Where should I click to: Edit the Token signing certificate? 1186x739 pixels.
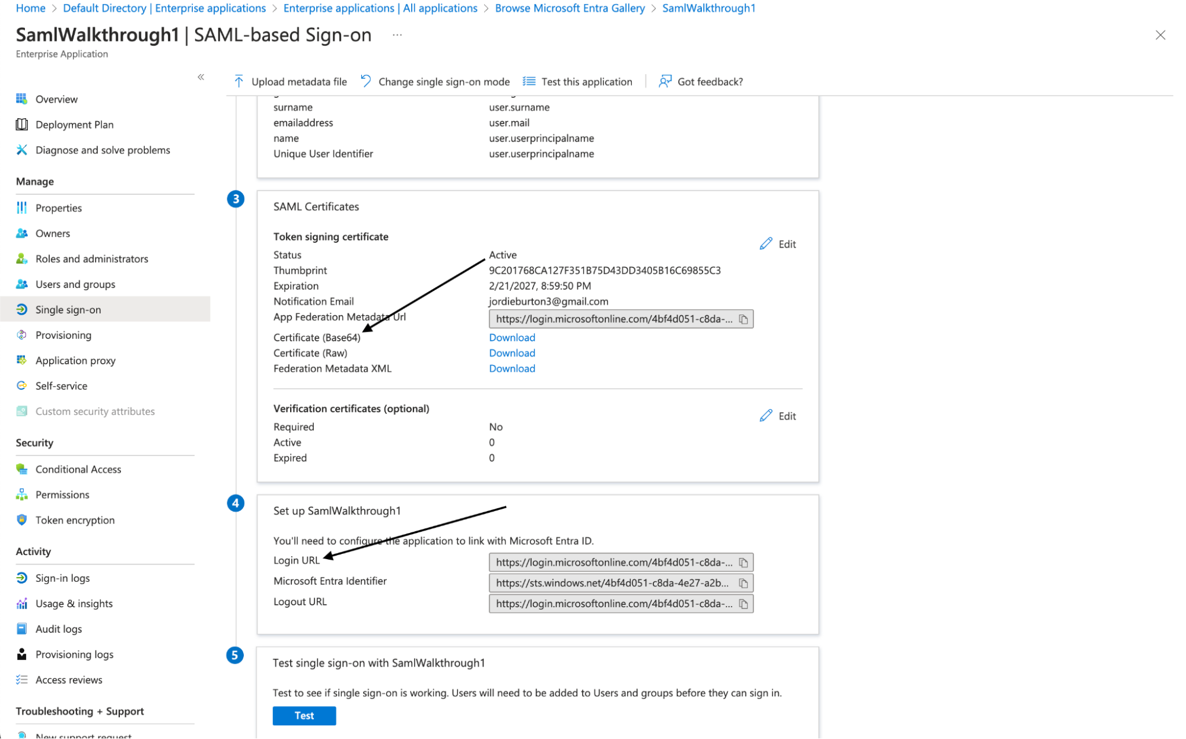tap(778, 244)
